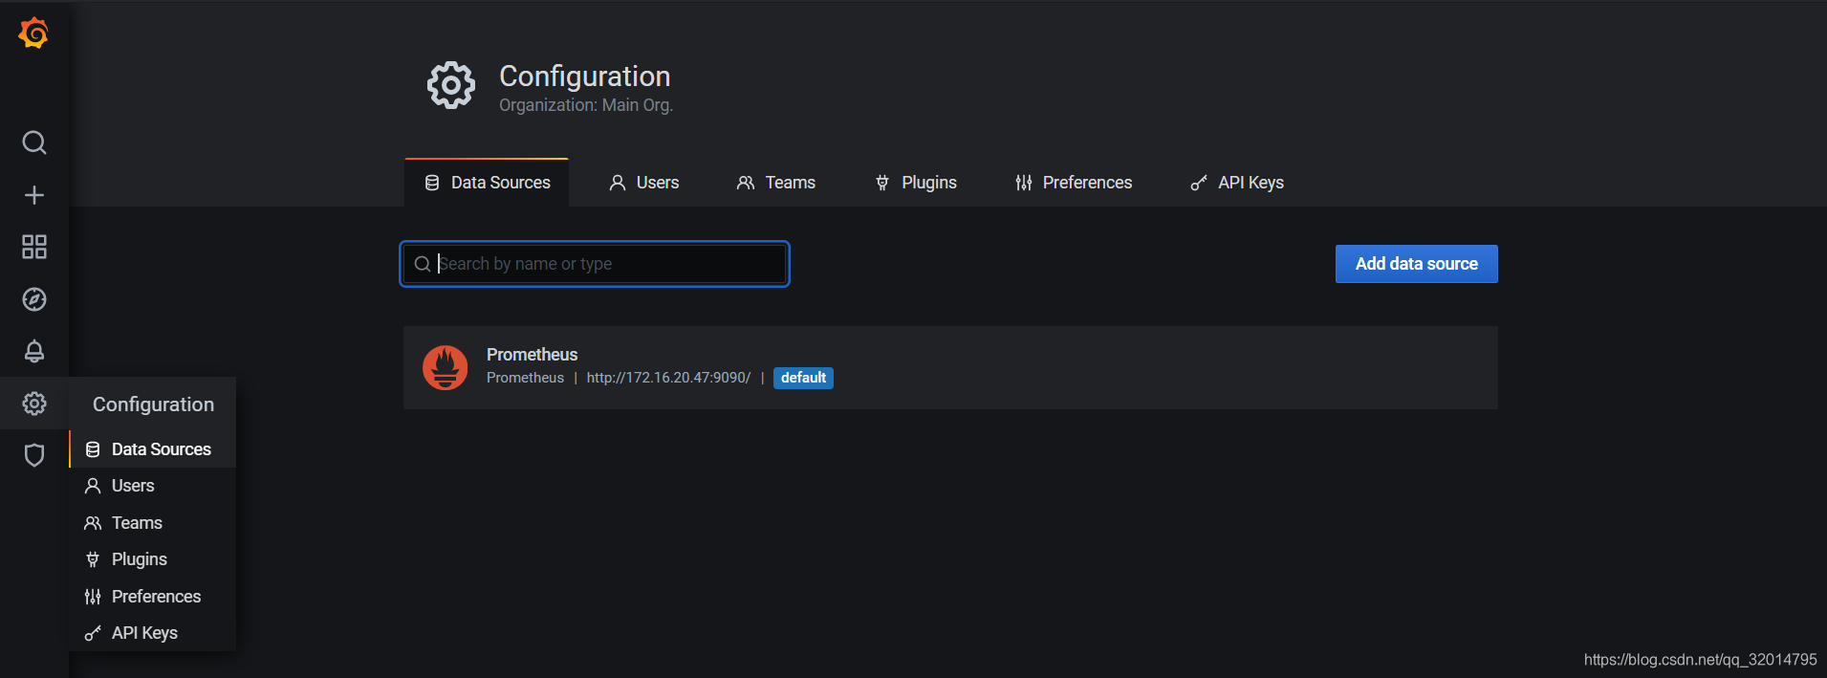Open the Alerting bell icon
Viewport: 1827px width, 678px height.
tap(34, 351)
